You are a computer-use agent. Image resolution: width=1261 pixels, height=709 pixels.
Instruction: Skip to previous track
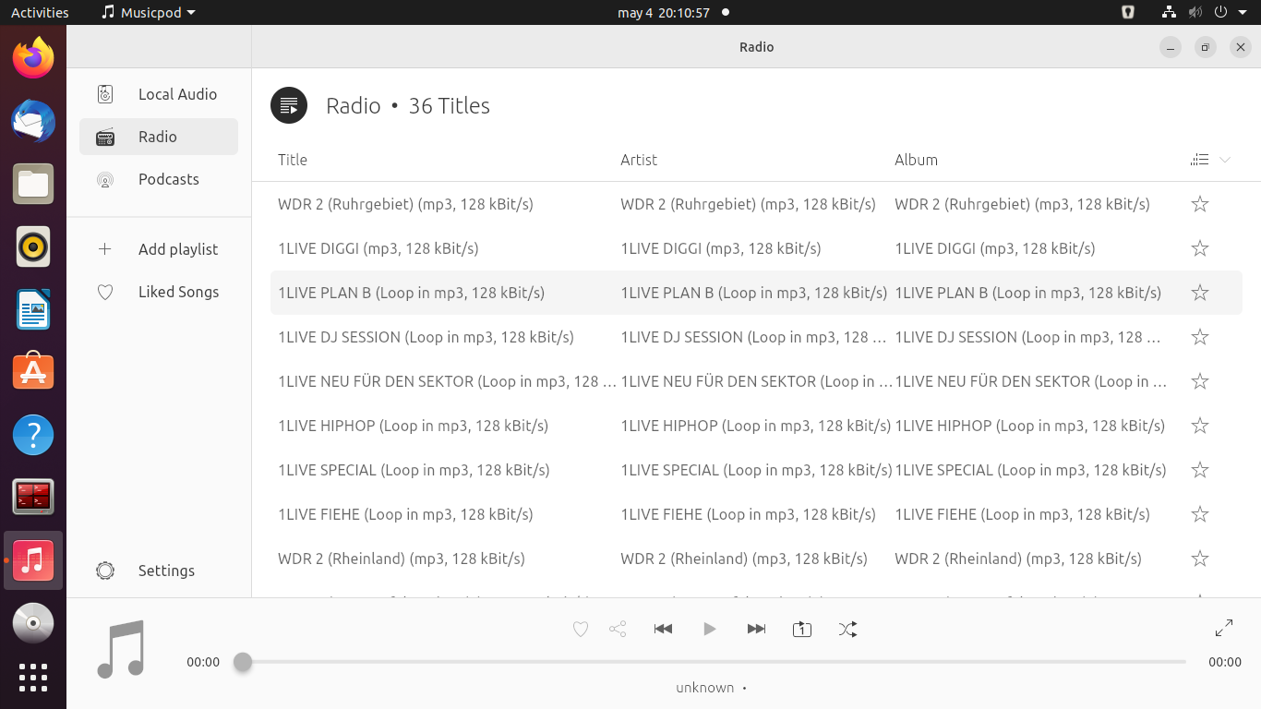point(663,629)
